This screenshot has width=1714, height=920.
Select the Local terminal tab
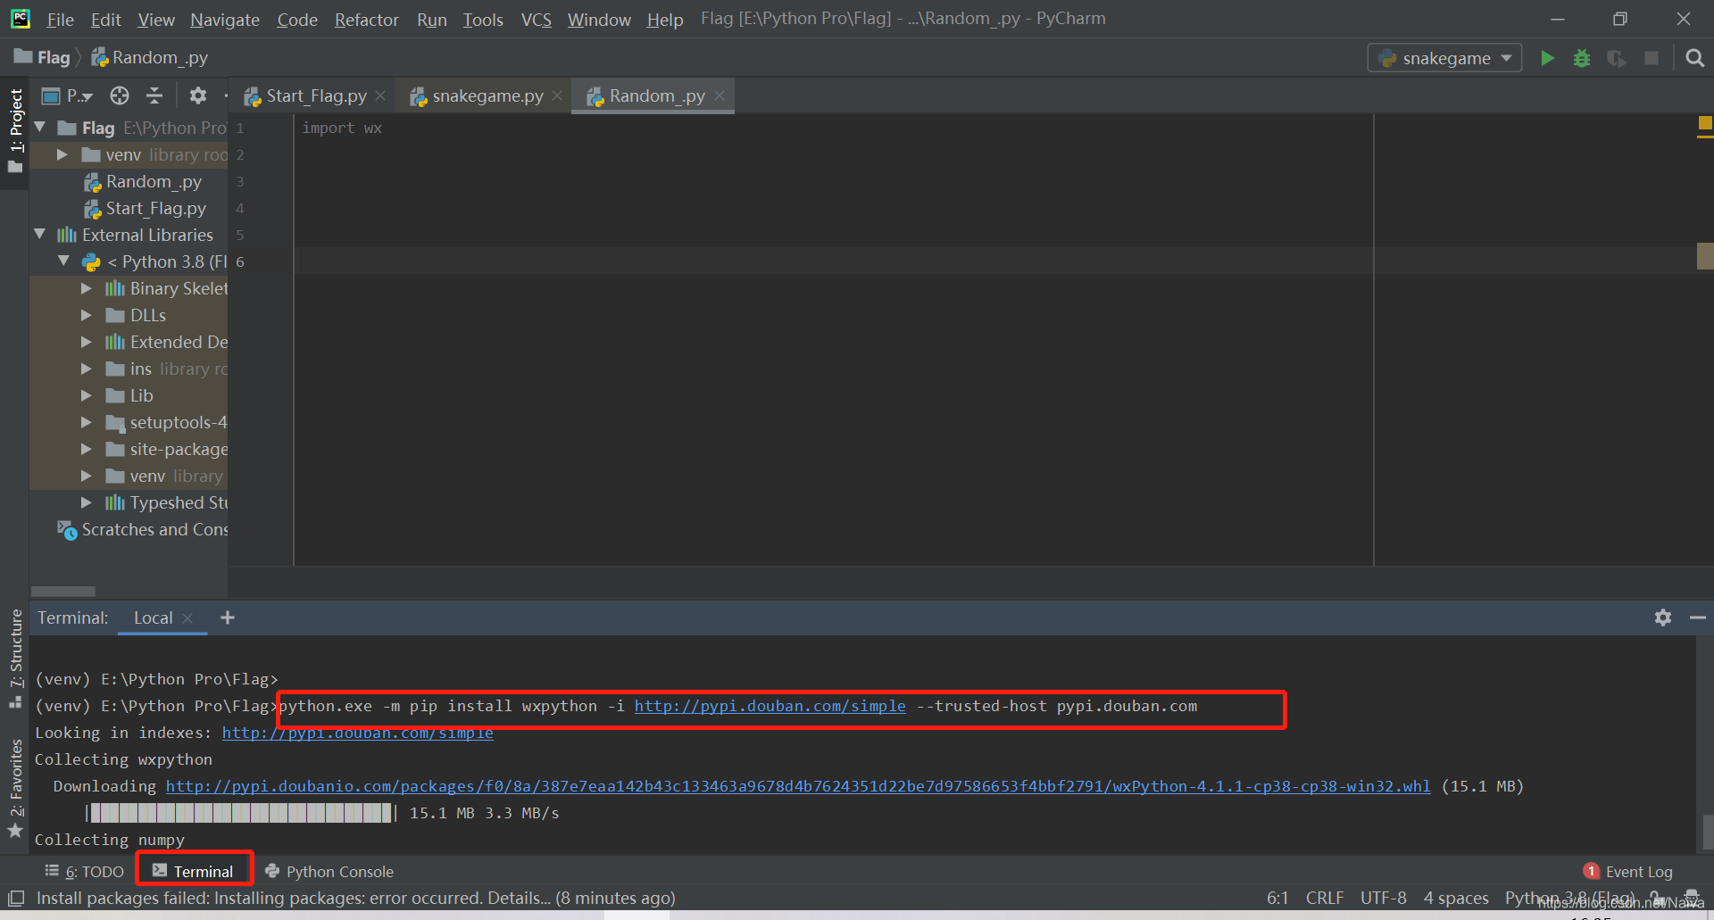click(x=154, y=617)
